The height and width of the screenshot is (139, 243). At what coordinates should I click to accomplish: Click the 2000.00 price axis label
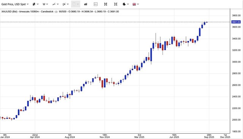click(x=236, y=120)
